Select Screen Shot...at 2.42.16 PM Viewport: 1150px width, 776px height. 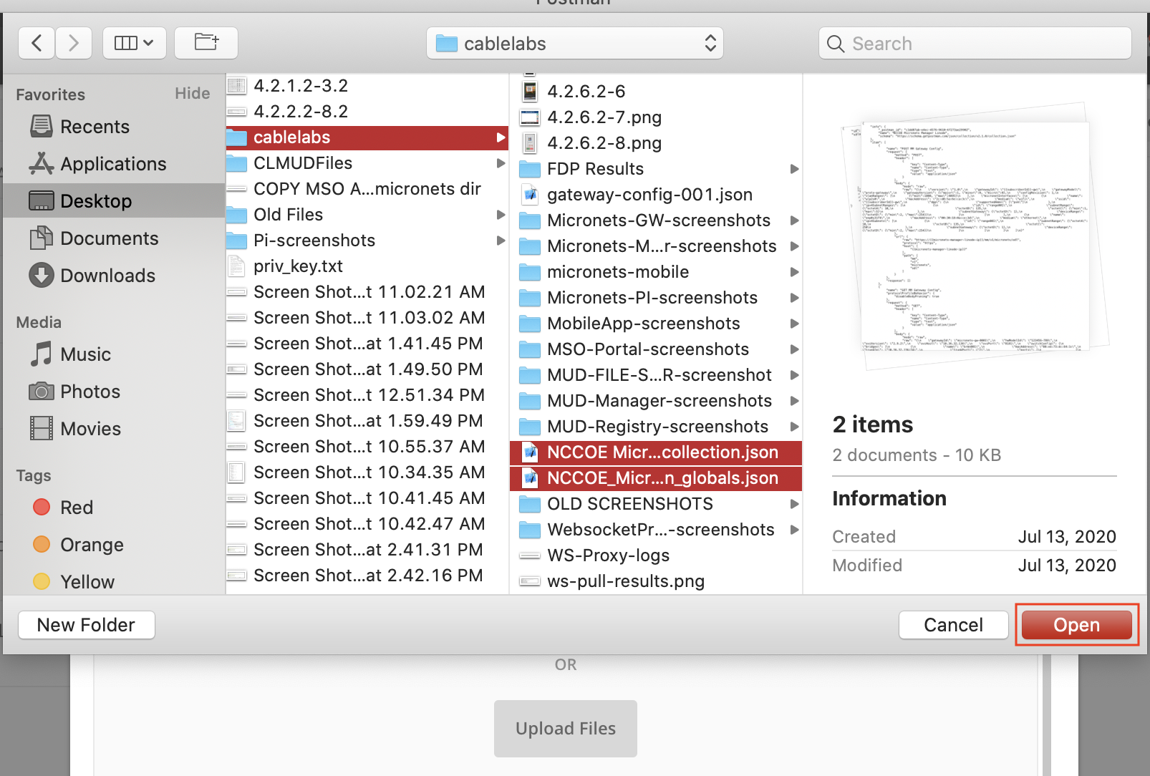[x=367, y=576]
